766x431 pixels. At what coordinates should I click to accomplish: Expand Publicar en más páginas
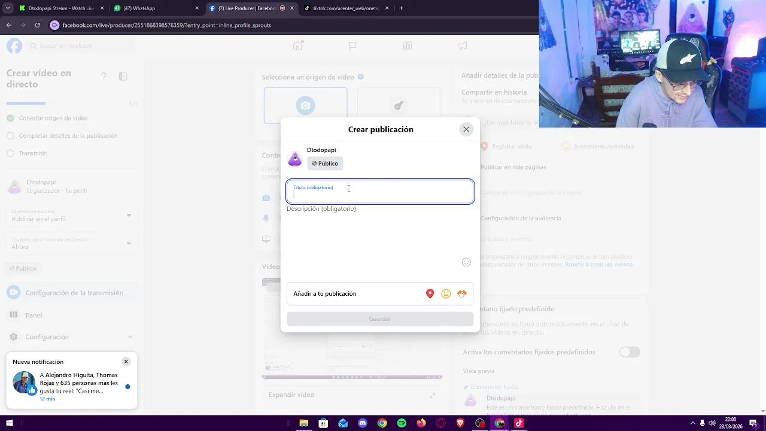point(513,167)
